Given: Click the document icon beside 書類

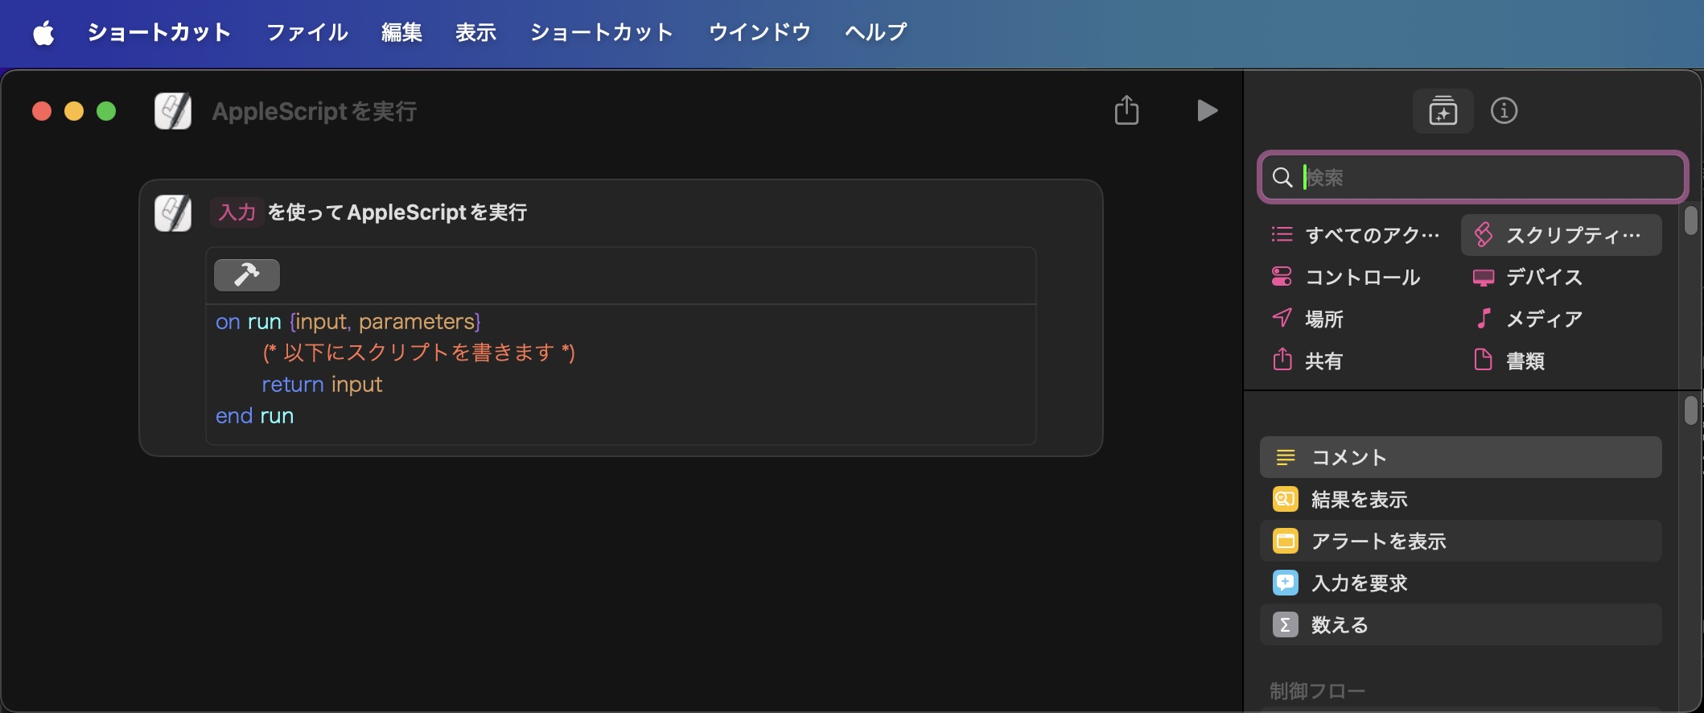Looking at the screenshot, I should click(x=1483, y=360).
